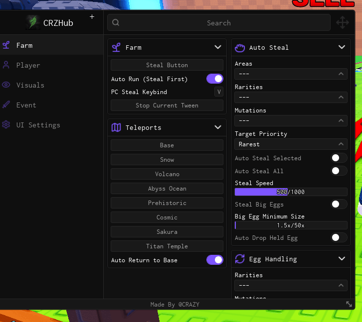Image resolution: width=362 pixels, height=322 pixels.
Task: Click the CRZHub logo image
Action: click(33, 22)
